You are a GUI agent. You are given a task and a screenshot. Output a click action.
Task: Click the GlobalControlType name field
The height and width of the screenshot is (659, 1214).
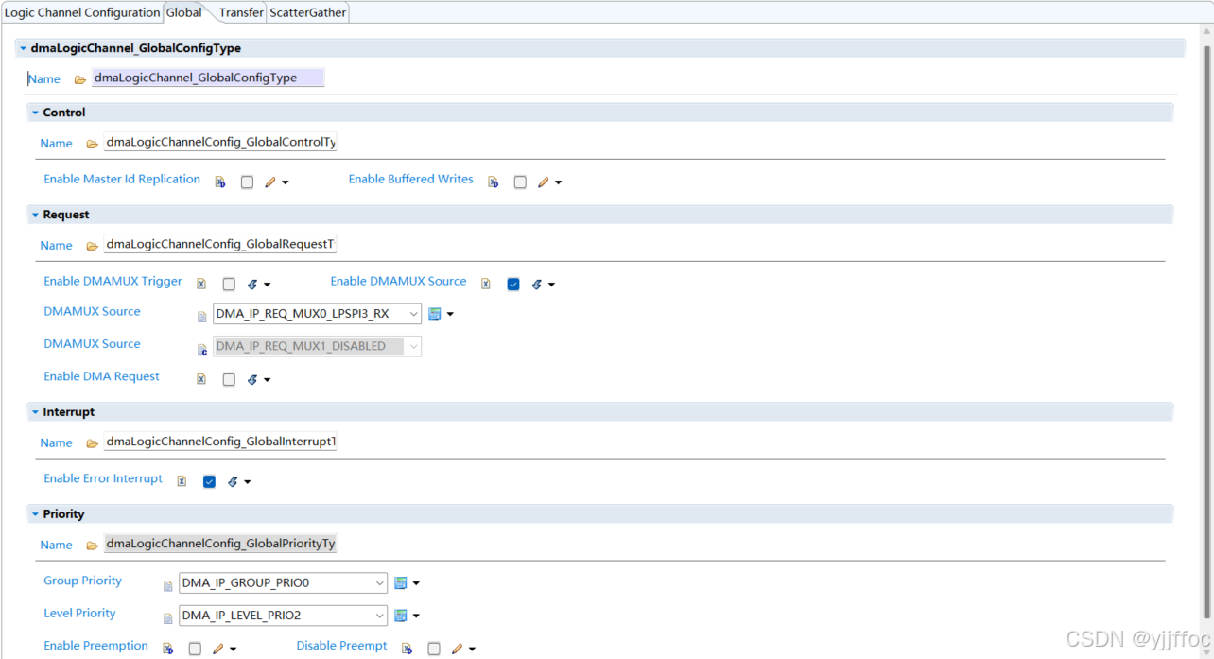click(220, 142)
